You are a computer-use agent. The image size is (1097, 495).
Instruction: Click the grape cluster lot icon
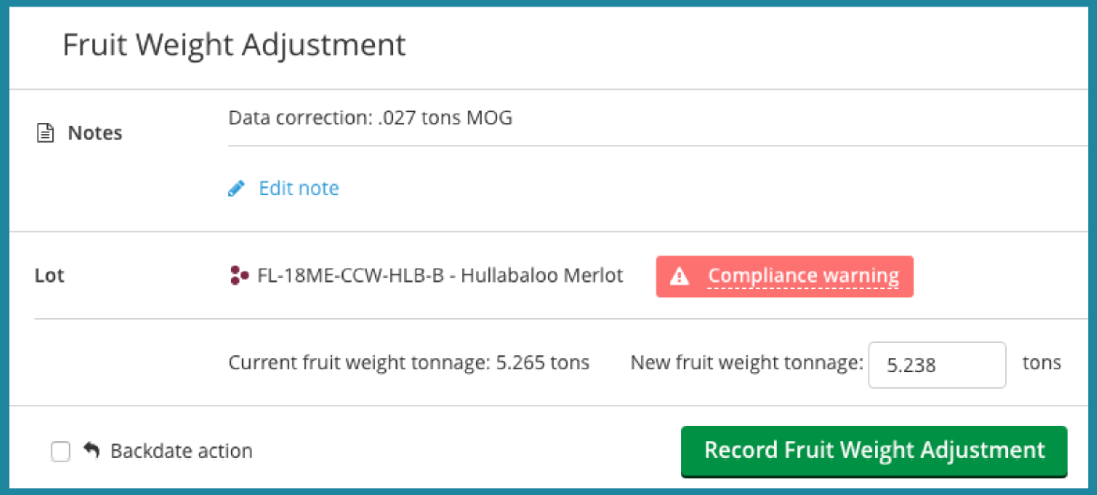pyautogui.click(x=239, y=275)
